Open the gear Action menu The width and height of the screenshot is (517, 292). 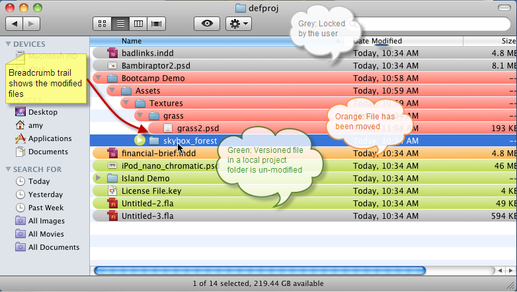click(x=239, y=24)
